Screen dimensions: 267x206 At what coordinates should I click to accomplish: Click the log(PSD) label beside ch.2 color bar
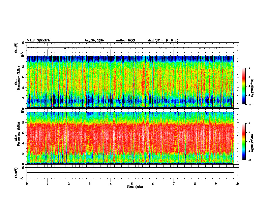(253, 143)
